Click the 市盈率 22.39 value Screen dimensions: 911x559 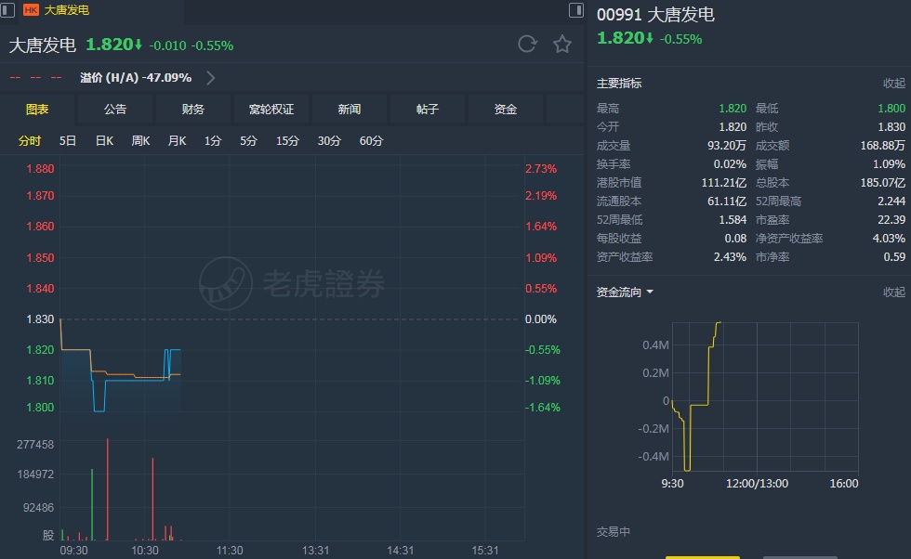point(891,220)
